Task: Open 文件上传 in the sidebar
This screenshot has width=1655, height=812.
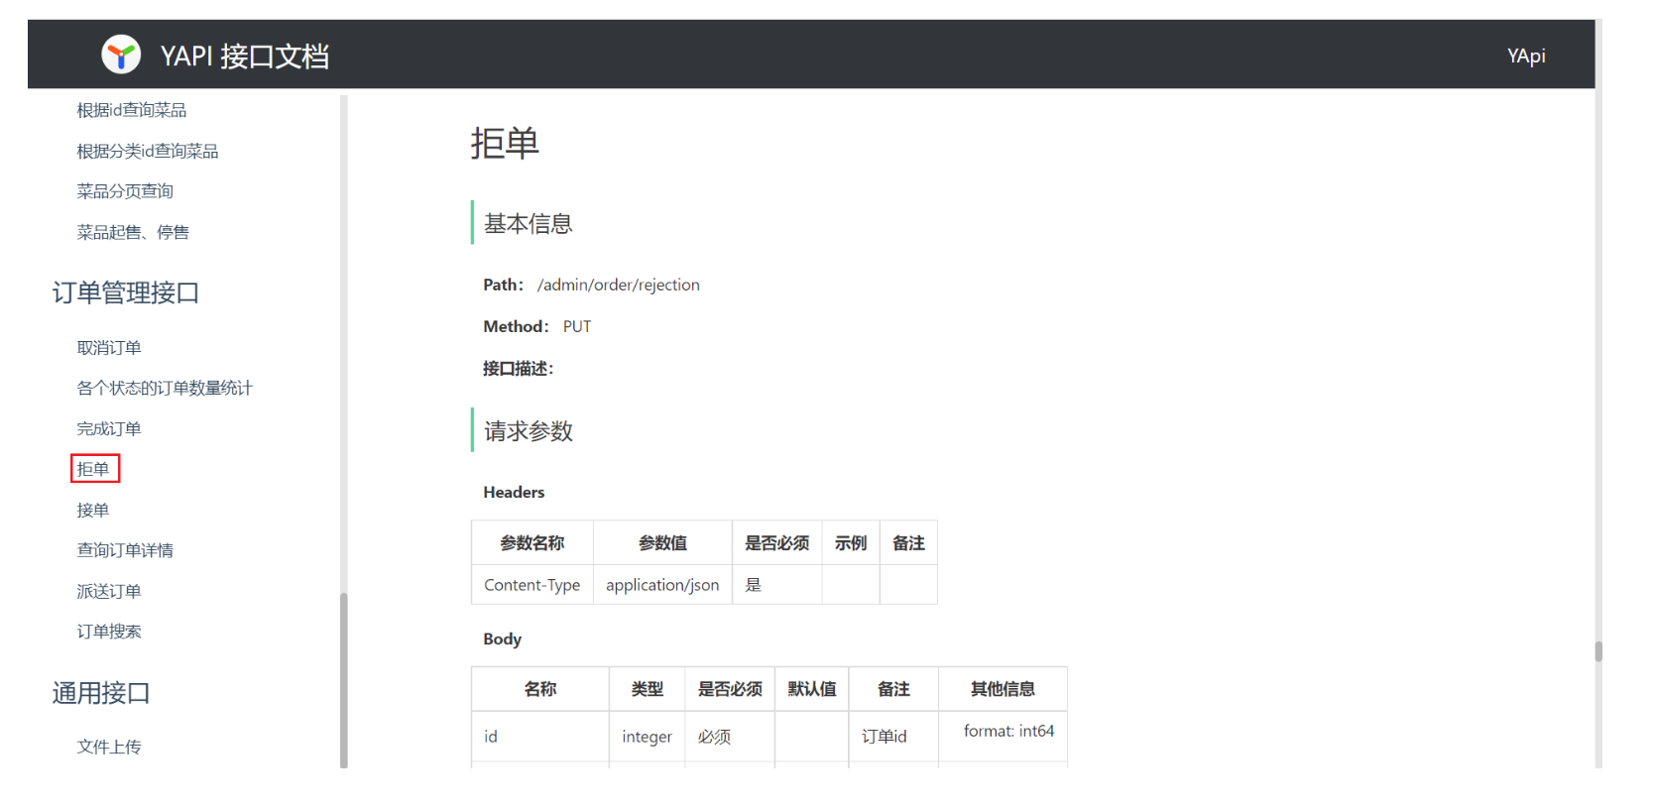Action: point(109,747)
